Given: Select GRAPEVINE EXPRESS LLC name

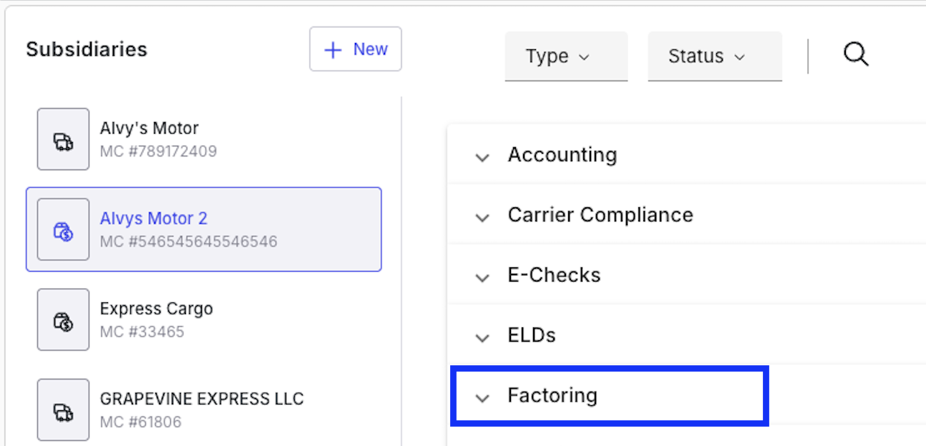Looking at the screenshot, I should pos(202,399).
